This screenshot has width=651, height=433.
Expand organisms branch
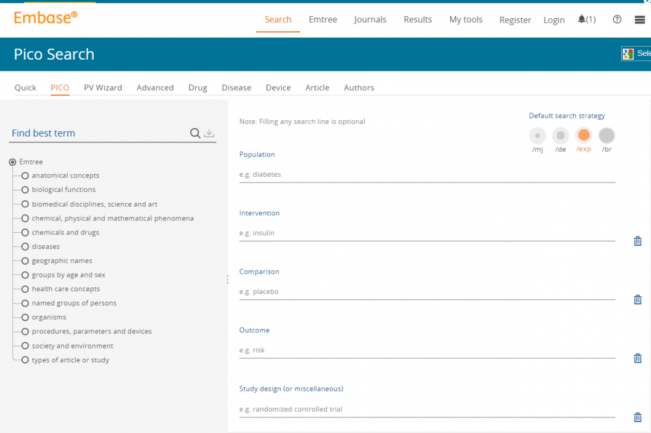(x=25, y=317)
